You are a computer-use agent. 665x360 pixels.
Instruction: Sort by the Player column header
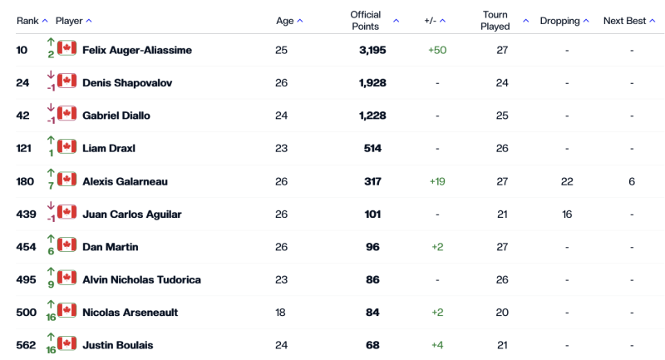tap(73, 21)
